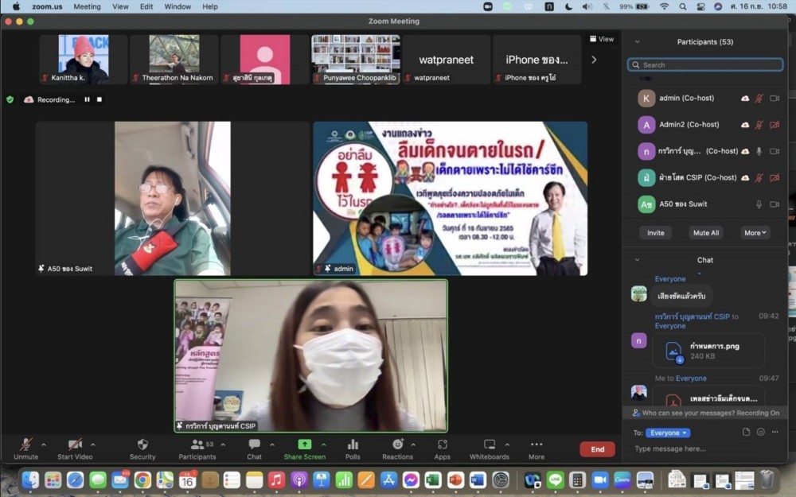Screen dimensions: 796x497
Task: Toggle Unmute microphone button
Action: click(25, 445)
